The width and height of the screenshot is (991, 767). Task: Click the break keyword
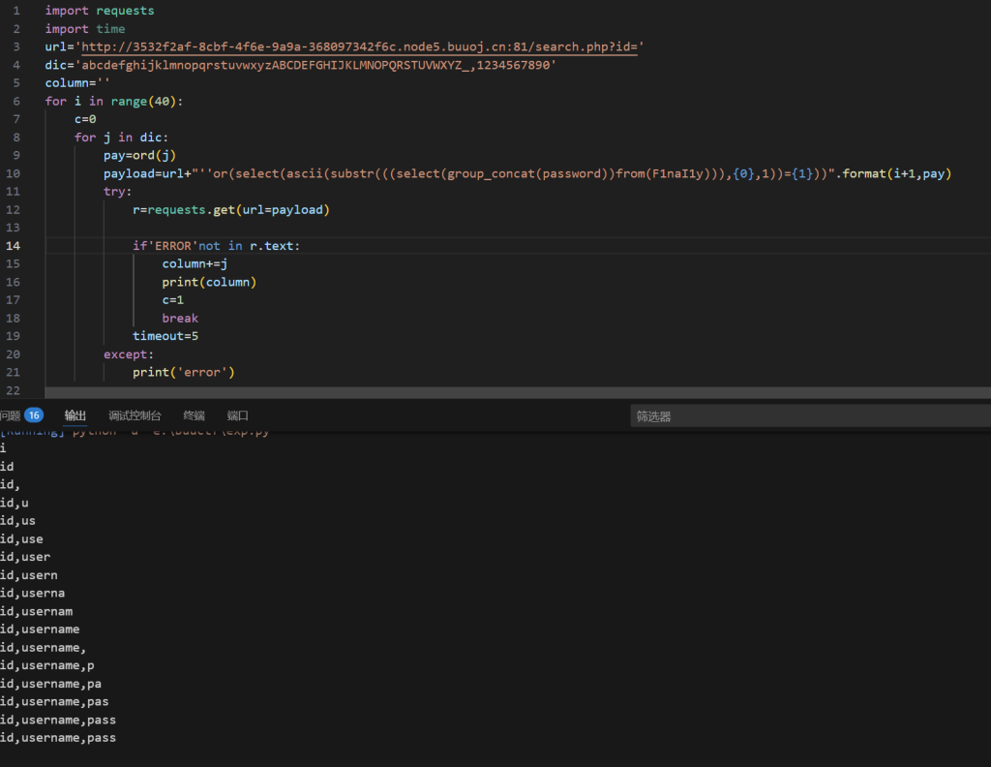tap(180, 318)
